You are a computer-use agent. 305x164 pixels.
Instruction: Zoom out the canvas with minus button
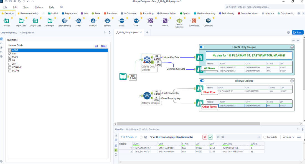293,41
